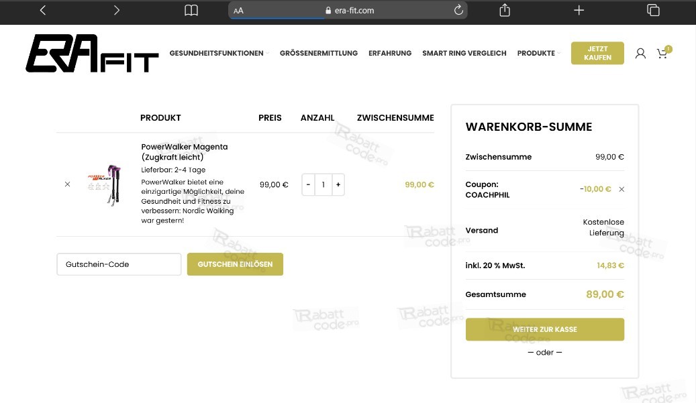Expand the GESUNDHEITSFUNKTIONEN dropdown

click(216, 53)
